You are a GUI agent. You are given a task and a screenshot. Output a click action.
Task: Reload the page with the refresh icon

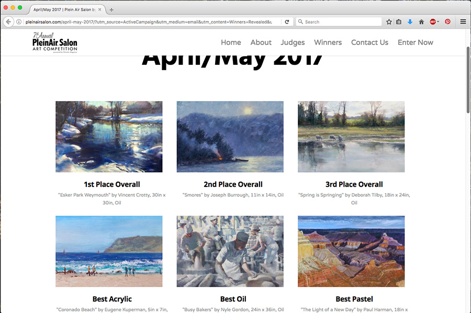(x=287, y=21)
